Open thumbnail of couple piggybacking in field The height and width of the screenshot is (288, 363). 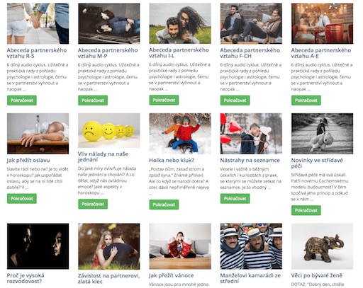pyautogui.click(x=180, y=23)
